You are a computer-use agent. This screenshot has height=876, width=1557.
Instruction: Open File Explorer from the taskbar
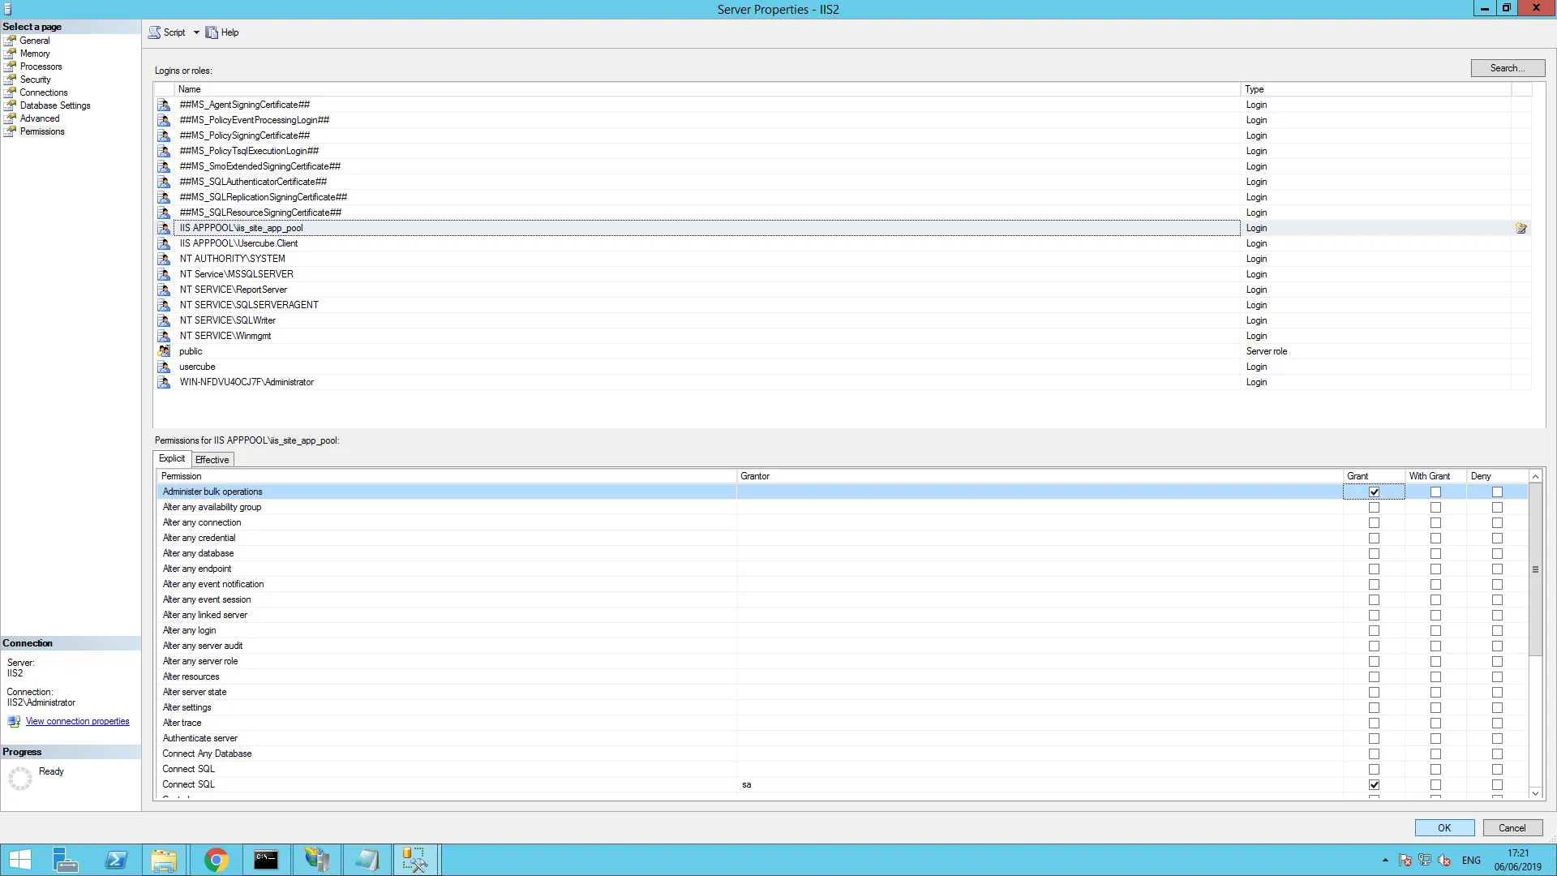[165, 860]
